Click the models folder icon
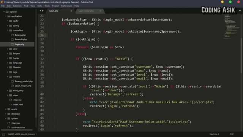The image size is (243, 137). (11, 76)
